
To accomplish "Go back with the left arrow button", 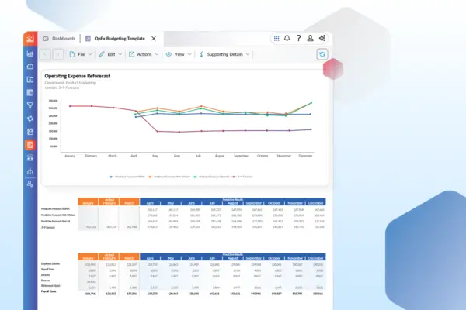I will 45,54.
